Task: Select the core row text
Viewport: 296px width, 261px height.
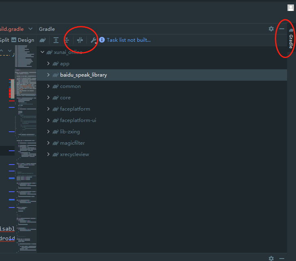Action: pos(65,98)
